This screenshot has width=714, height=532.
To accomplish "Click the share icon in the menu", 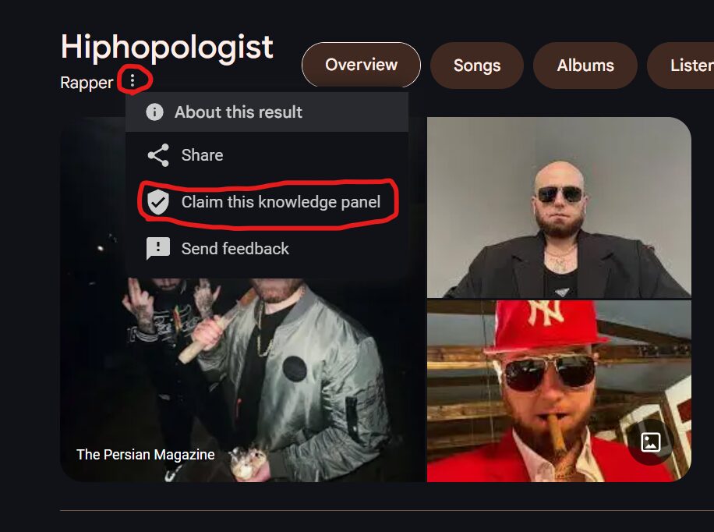I will pos(158,155).
